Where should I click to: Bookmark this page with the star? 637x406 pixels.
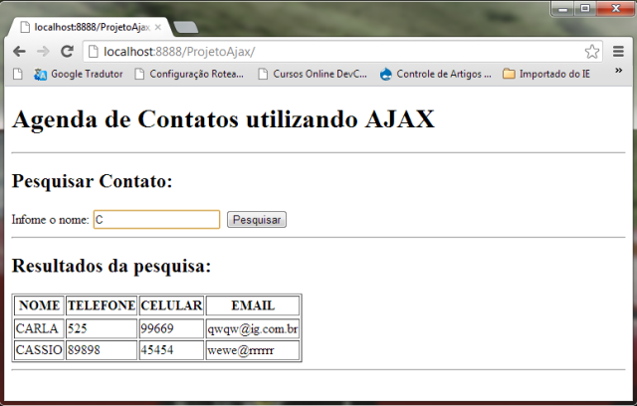[592, 52]
